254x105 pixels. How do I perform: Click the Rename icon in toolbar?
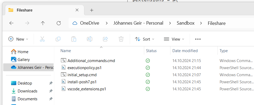pyautogui.click(x=90, y=39)
